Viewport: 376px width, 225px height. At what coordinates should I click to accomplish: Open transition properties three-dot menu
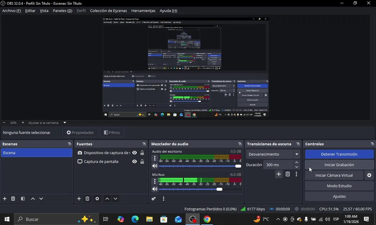tap(296, 174)
